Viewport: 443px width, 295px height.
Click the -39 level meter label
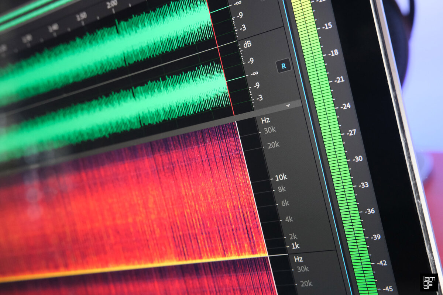tap(375, 237)
